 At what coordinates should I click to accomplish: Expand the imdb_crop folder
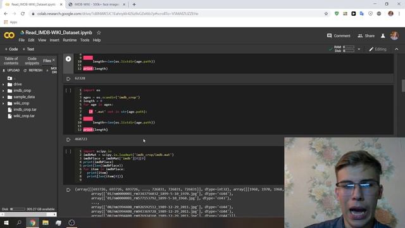(x=3, y=91)
